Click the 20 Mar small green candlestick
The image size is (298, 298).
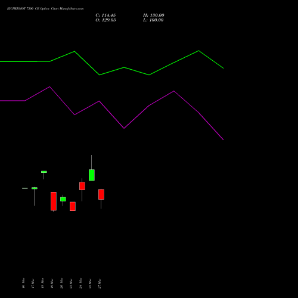(63, 199)
